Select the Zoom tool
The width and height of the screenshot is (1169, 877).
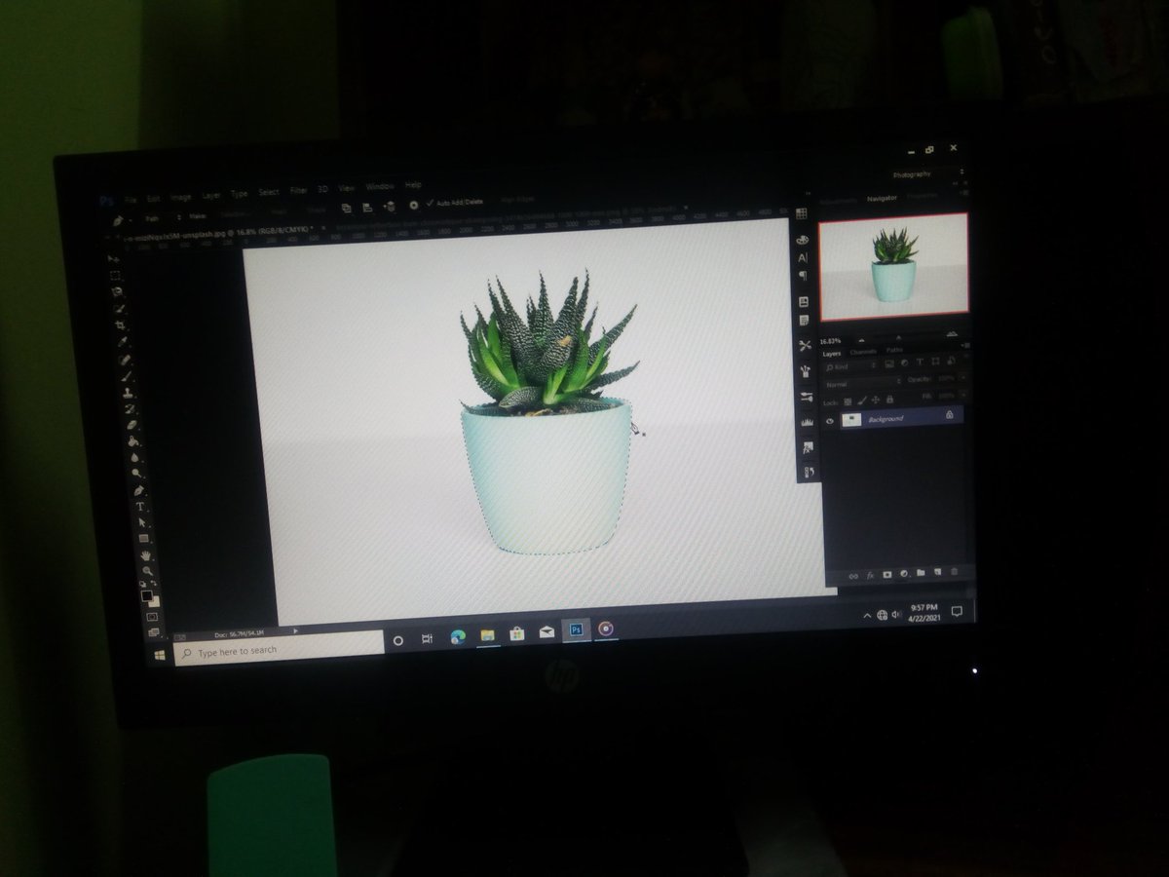[x=147, y=571]
